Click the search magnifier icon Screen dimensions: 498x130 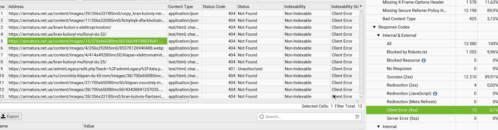point(261,117)
